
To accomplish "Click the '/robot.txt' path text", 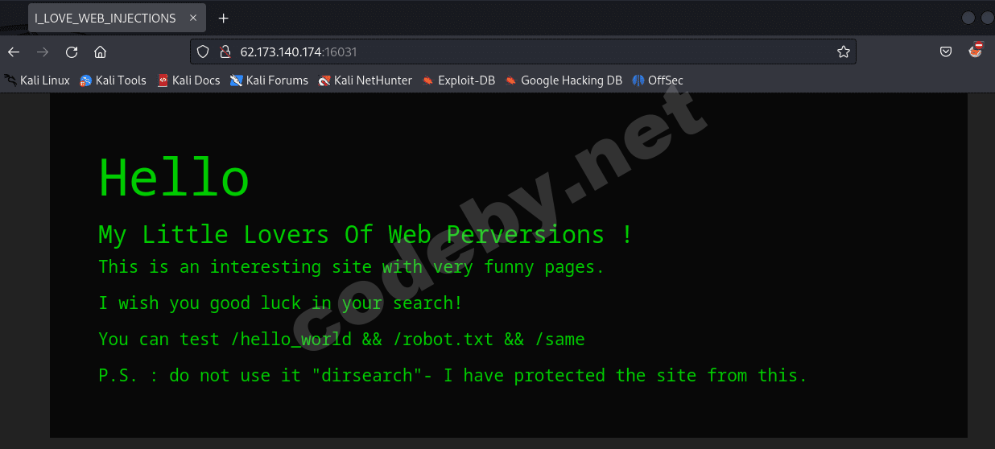I will 444,340.
